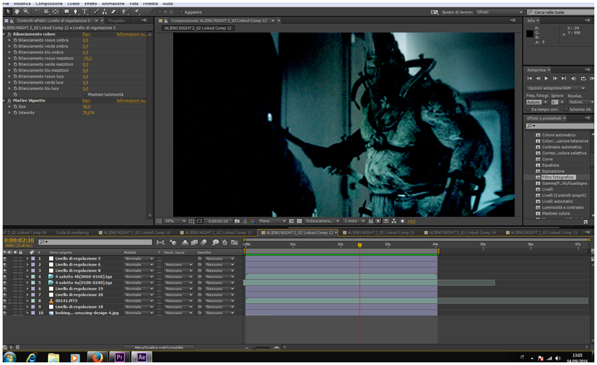The height and width of the screenshot is (365, 597).
Task: Click the motion blur enable icon in timeline
Action: [x=204, y=242]
